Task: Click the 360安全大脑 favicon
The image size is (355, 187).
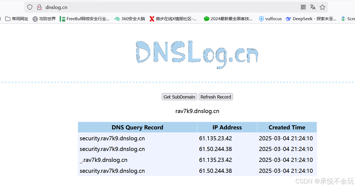Action: coord(117,19)
